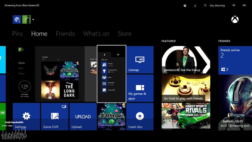
Task: Click the large Xbox logo on the dashboard
Action: click(x=235, y=19)
